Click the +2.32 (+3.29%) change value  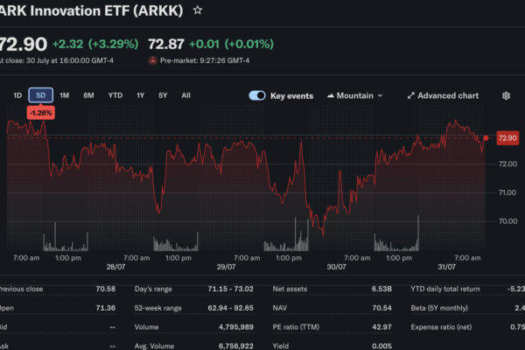pyautogui.click(x=95, y=44)
